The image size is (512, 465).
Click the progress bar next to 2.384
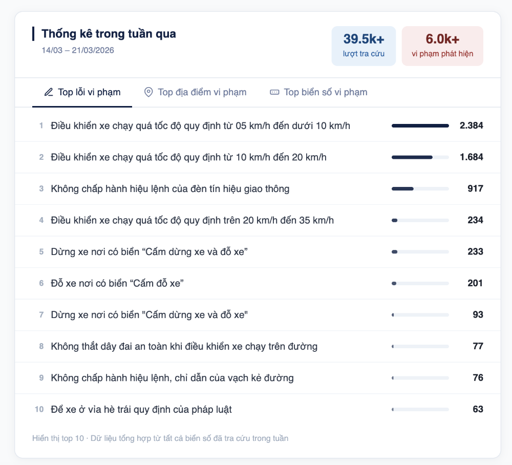420,125
